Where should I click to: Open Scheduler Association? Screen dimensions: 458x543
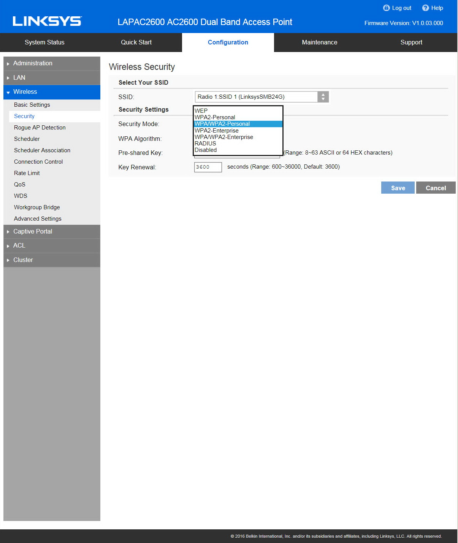point(42,150)
